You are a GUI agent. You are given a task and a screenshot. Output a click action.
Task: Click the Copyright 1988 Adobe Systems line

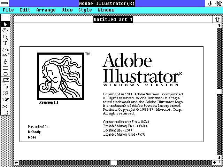point(143,94)
